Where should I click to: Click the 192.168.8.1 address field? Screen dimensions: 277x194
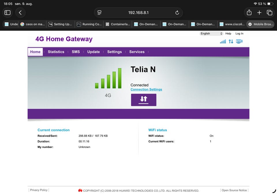tap(138, 12)
